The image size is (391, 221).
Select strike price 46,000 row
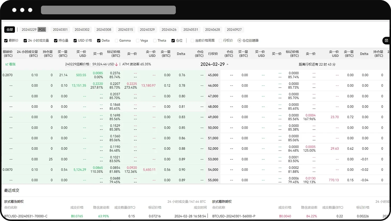[x=213, y=86]
